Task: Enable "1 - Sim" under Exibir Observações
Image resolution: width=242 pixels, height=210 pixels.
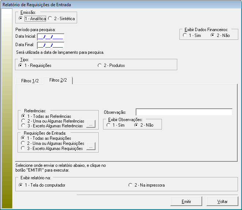Action: [108, 125]
